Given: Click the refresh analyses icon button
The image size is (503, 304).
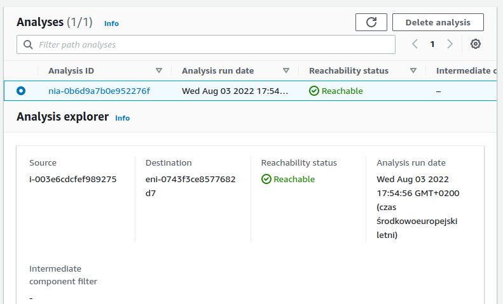Looking at the screenshot, I should point(371,22).
